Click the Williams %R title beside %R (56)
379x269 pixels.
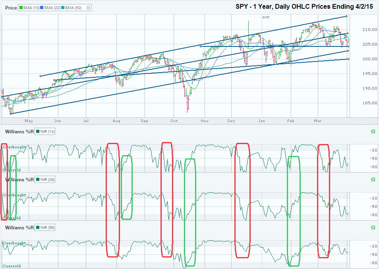tap(19, 227)
